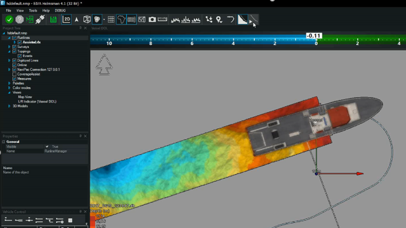The width and height of the screenshot is (406, 228).
Task: Click the location pin waypoint icon
Action: tap(219, 19)
